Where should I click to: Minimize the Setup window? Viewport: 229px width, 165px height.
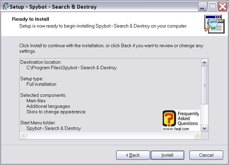point(203,7)
